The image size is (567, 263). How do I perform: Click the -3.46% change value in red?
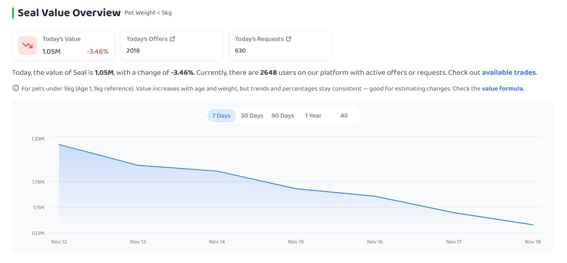(98, 52)
